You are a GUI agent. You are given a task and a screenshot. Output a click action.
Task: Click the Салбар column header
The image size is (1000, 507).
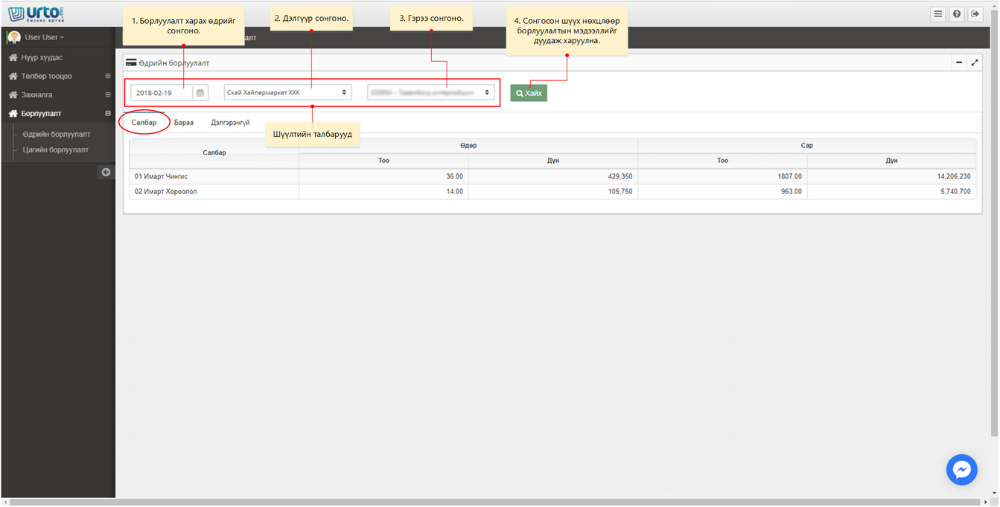214,152
